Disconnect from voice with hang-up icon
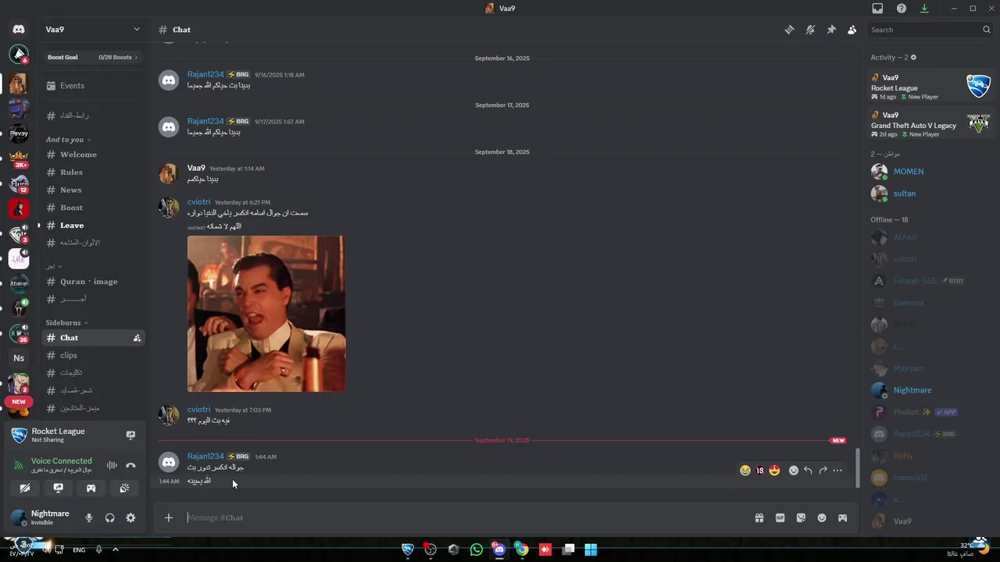Image resolution: width=1000 pixels, height=562 pixels. (x=130, y=465)
